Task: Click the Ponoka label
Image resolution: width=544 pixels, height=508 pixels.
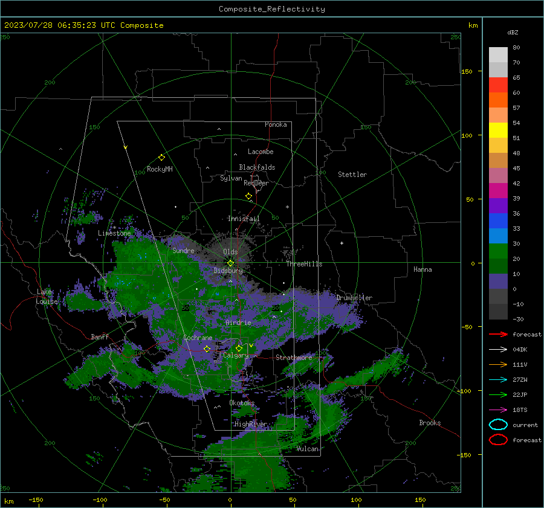Action: click(x=276, y=124)
